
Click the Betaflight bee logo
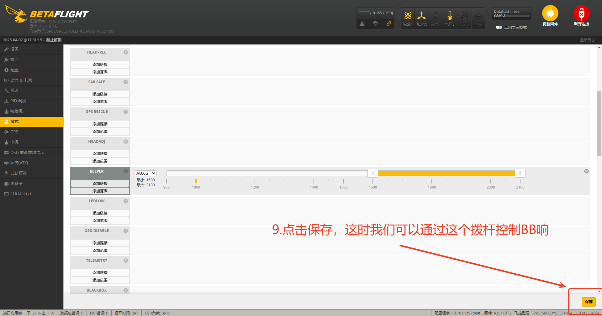click(x=16, y=14)
